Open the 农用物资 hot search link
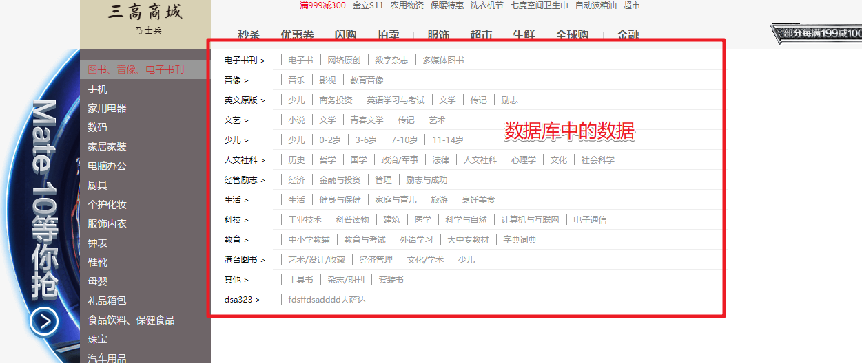Screen dimensions: 862x363 (407, 5)
